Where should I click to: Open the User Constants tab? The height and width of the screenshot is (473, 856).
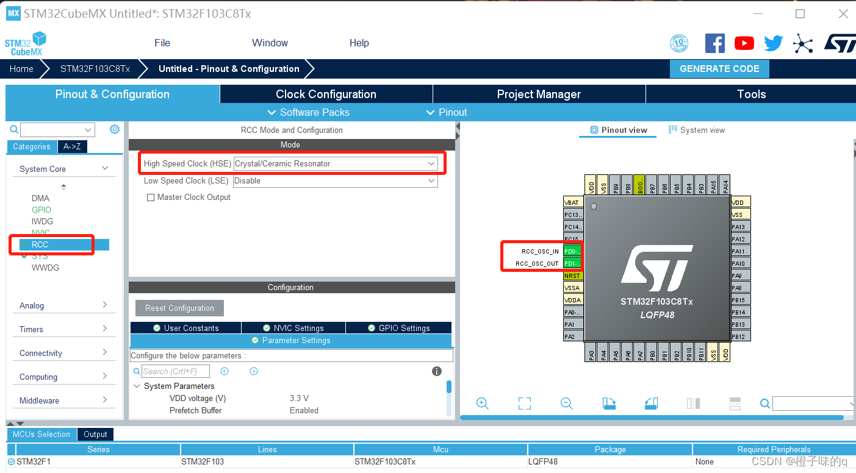click(x=185, y=328)
